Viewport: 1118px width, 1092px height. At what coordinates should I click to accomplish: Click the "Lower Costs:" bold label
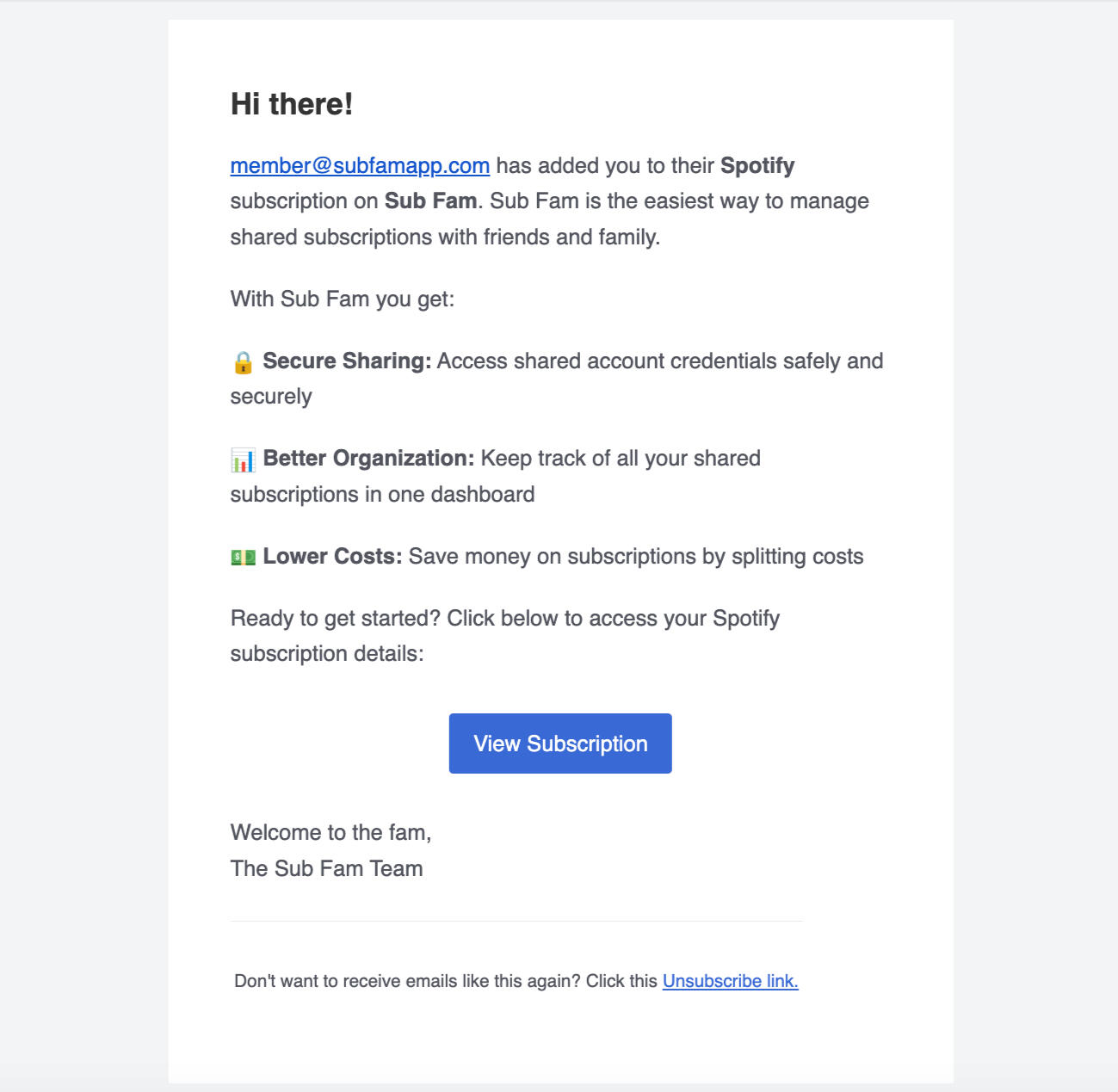point(332,557)
